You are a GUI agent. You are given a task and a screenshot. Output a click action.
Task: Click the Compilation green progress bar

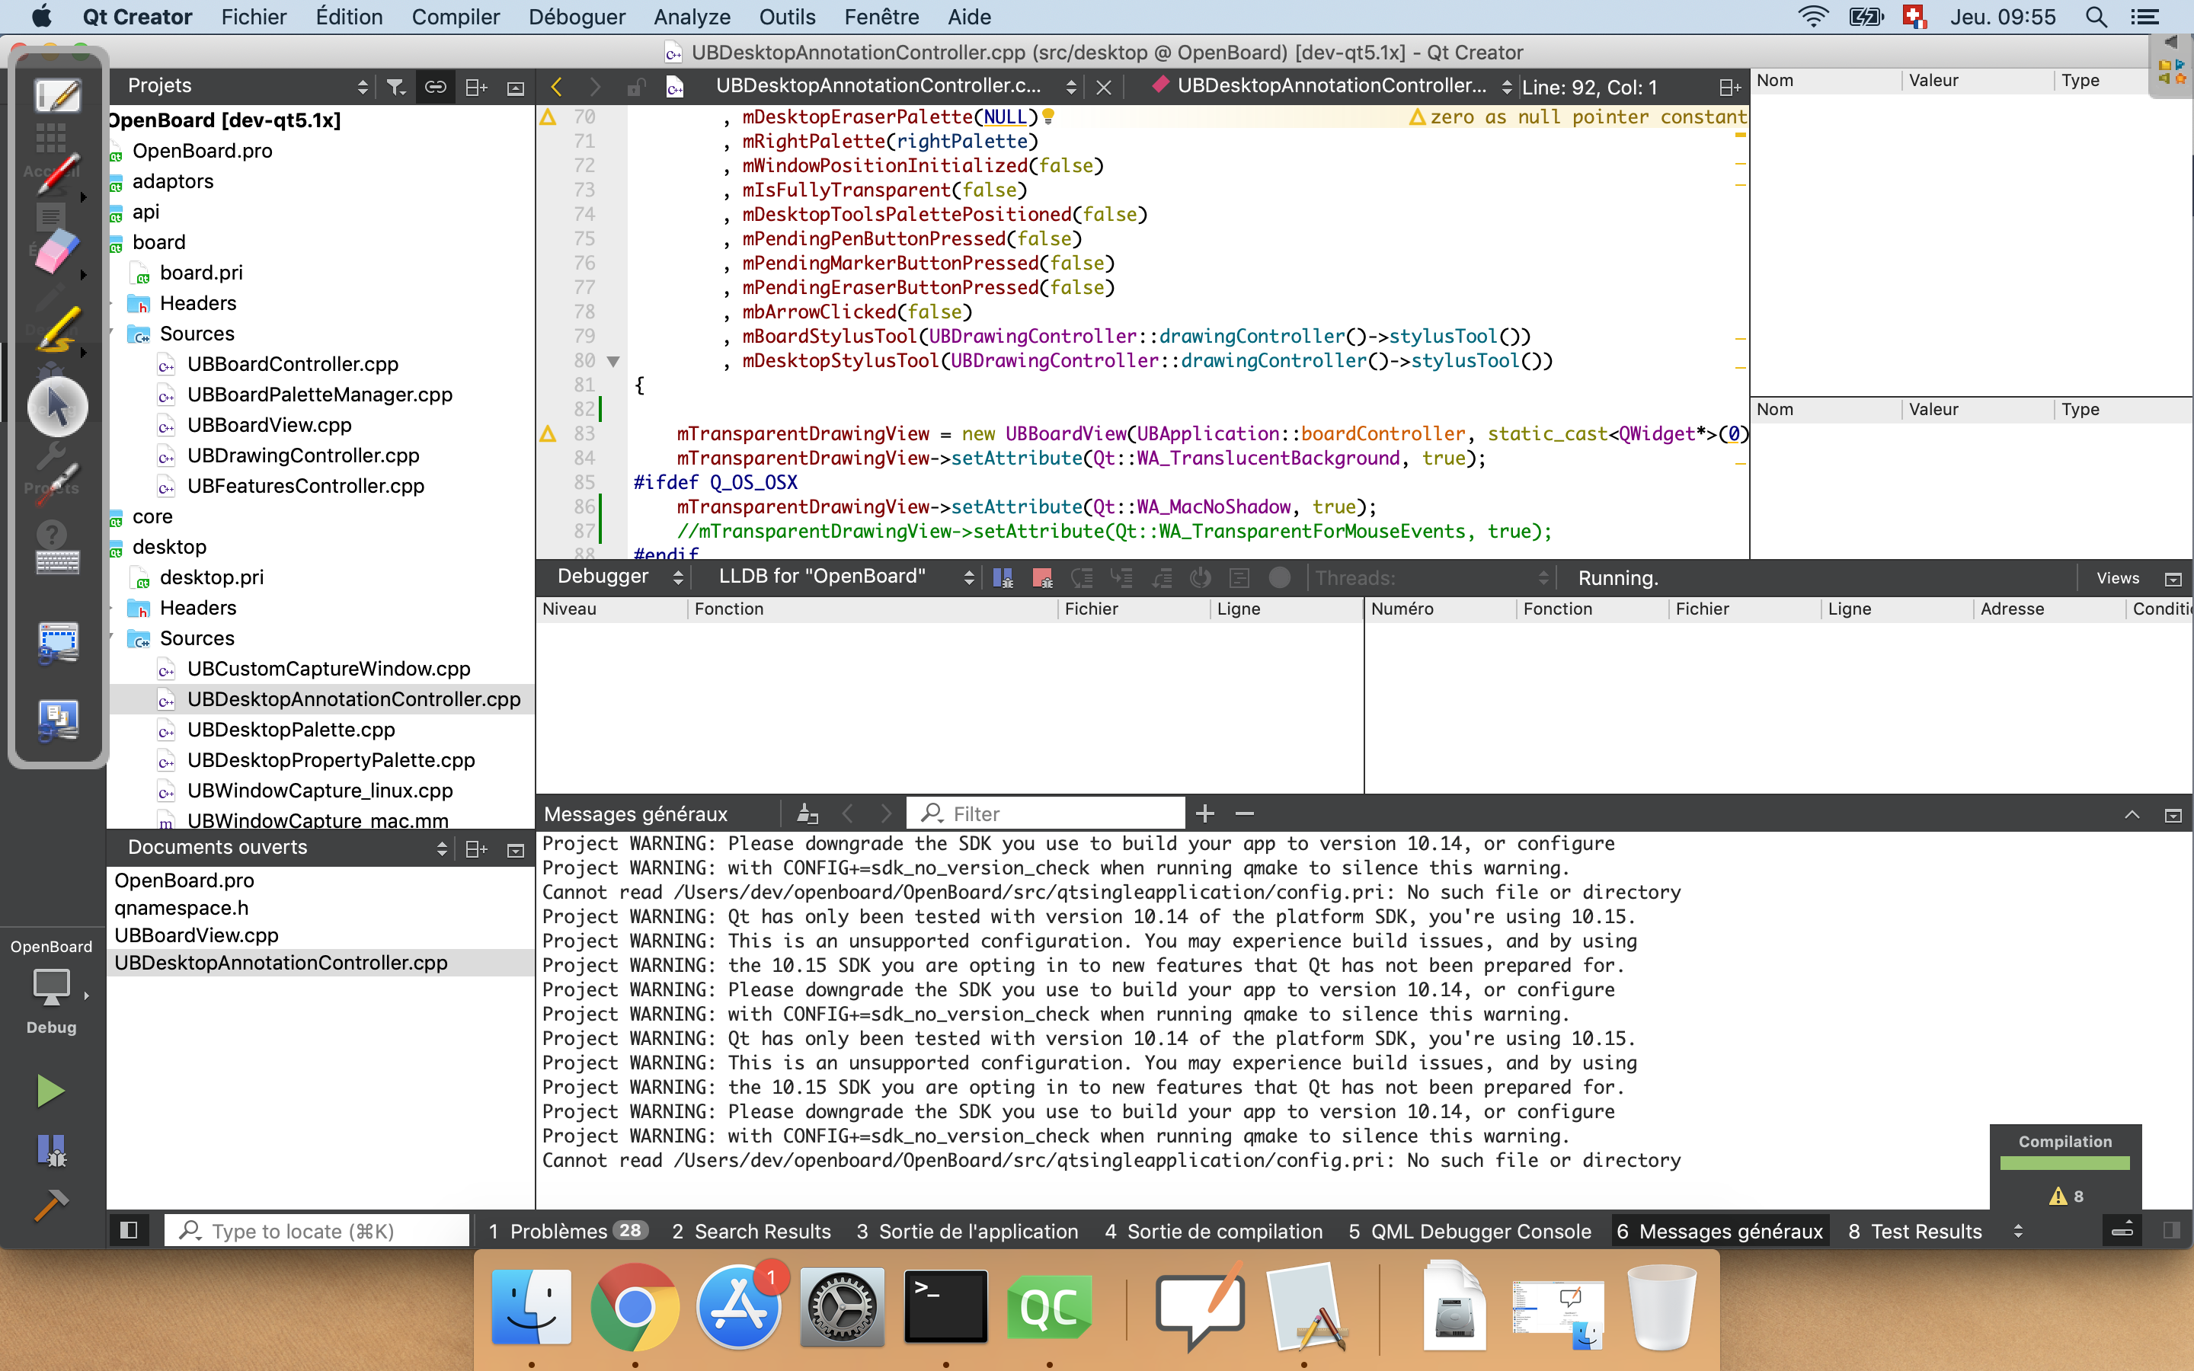pos(2064,1162)
